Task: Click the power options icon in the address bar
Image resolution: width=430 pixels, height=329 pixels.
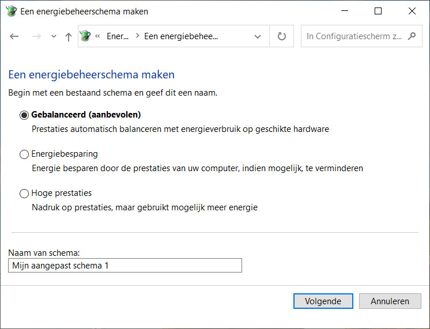Action: (86, 36)
